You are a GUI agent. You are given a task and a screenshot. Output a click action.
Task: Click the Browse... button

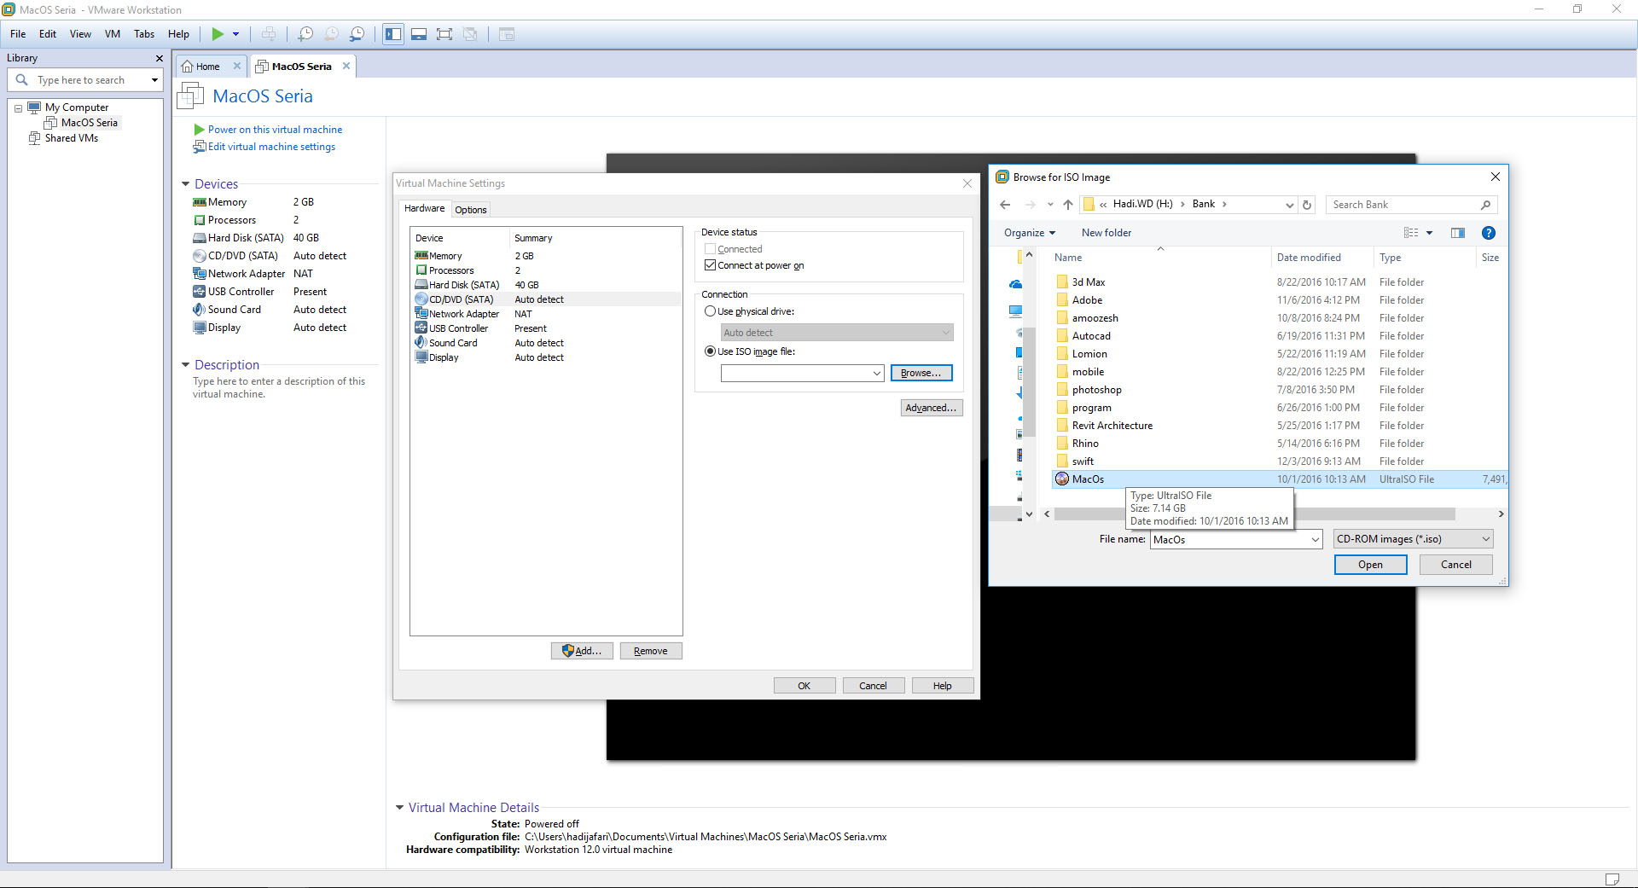pos(921,373)
